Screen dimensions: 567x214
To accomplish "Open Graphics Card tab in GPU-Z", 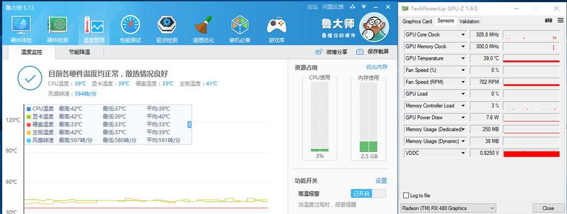I will [x=417, y=21].
